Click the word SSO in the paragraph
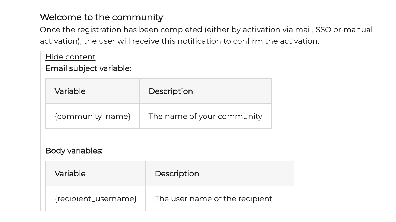This screenshot has width=396, height=222. click(323, 29)
